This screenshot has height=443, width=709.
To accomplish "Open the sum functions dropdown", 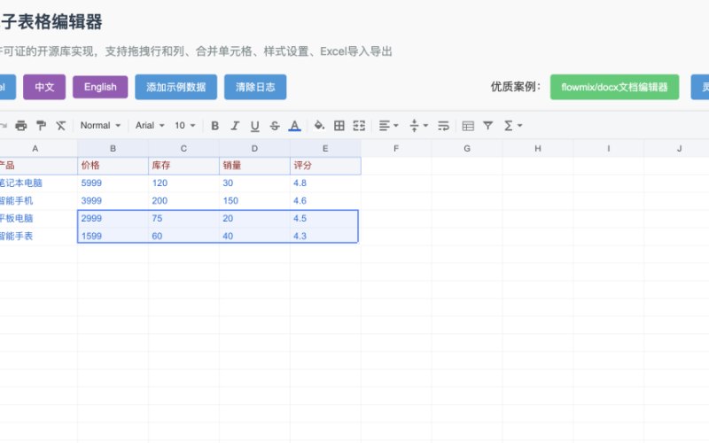I will tap(513, 126).
